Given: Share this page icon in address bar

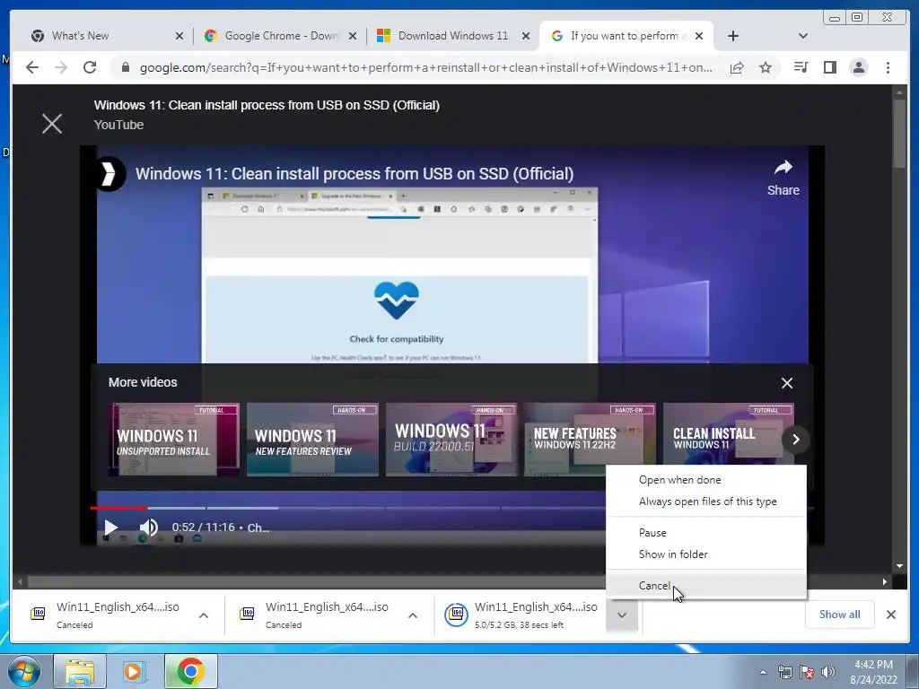Looking at the screenshot, I should click(x=737, y=67).
